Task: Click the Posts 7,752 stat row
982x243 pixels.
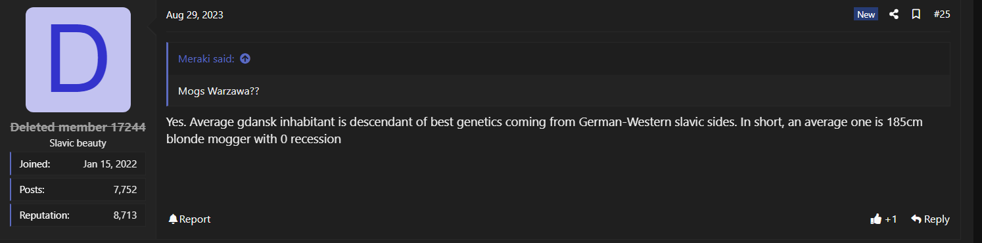Action: (78, 190)
